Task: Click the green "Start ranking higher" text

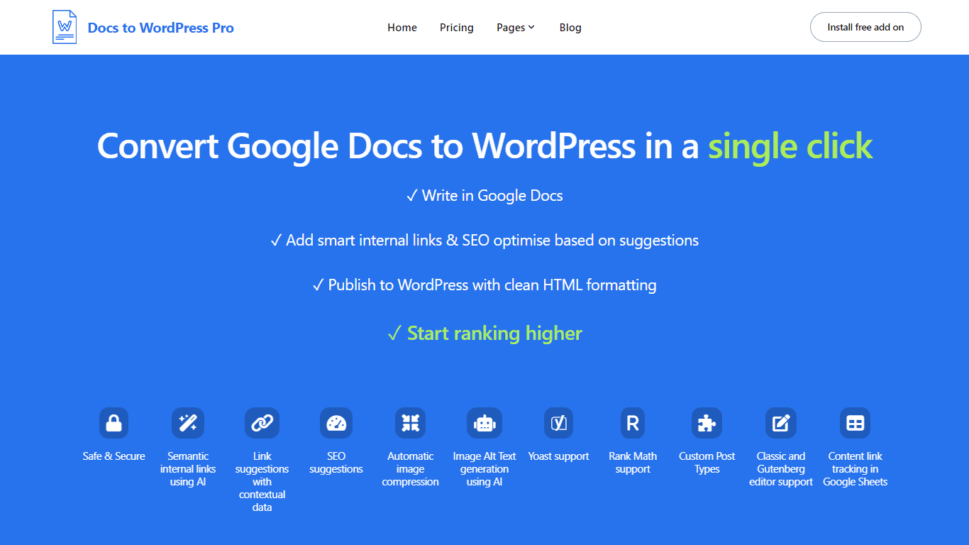Action: coord(484,333)
